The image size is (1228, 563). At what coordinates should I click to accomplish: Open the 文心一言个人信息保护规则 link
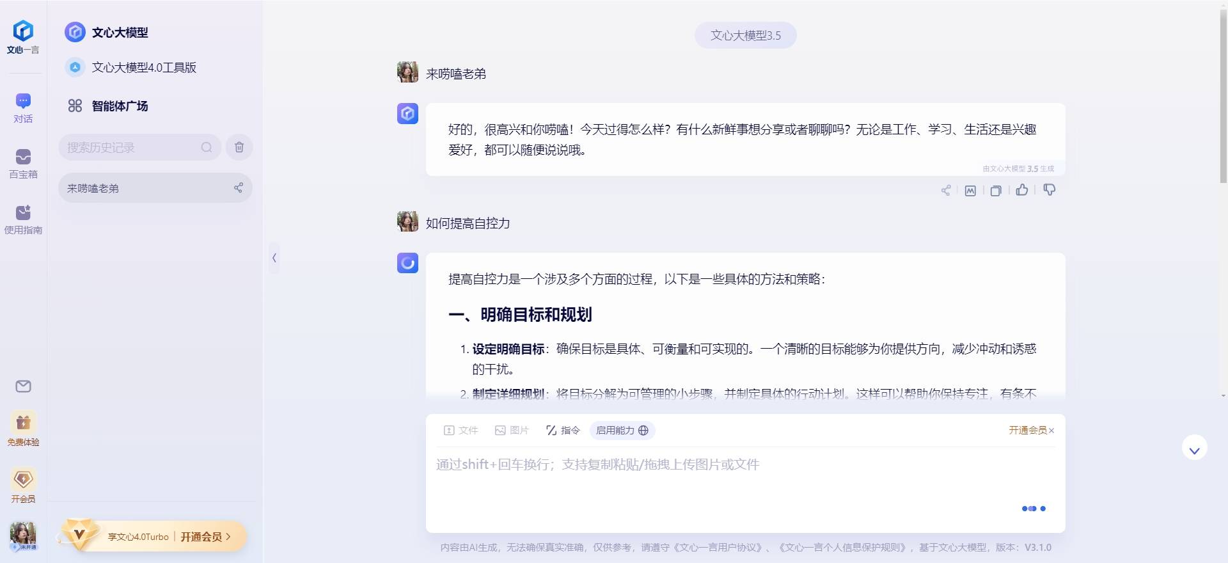(843, 548)
